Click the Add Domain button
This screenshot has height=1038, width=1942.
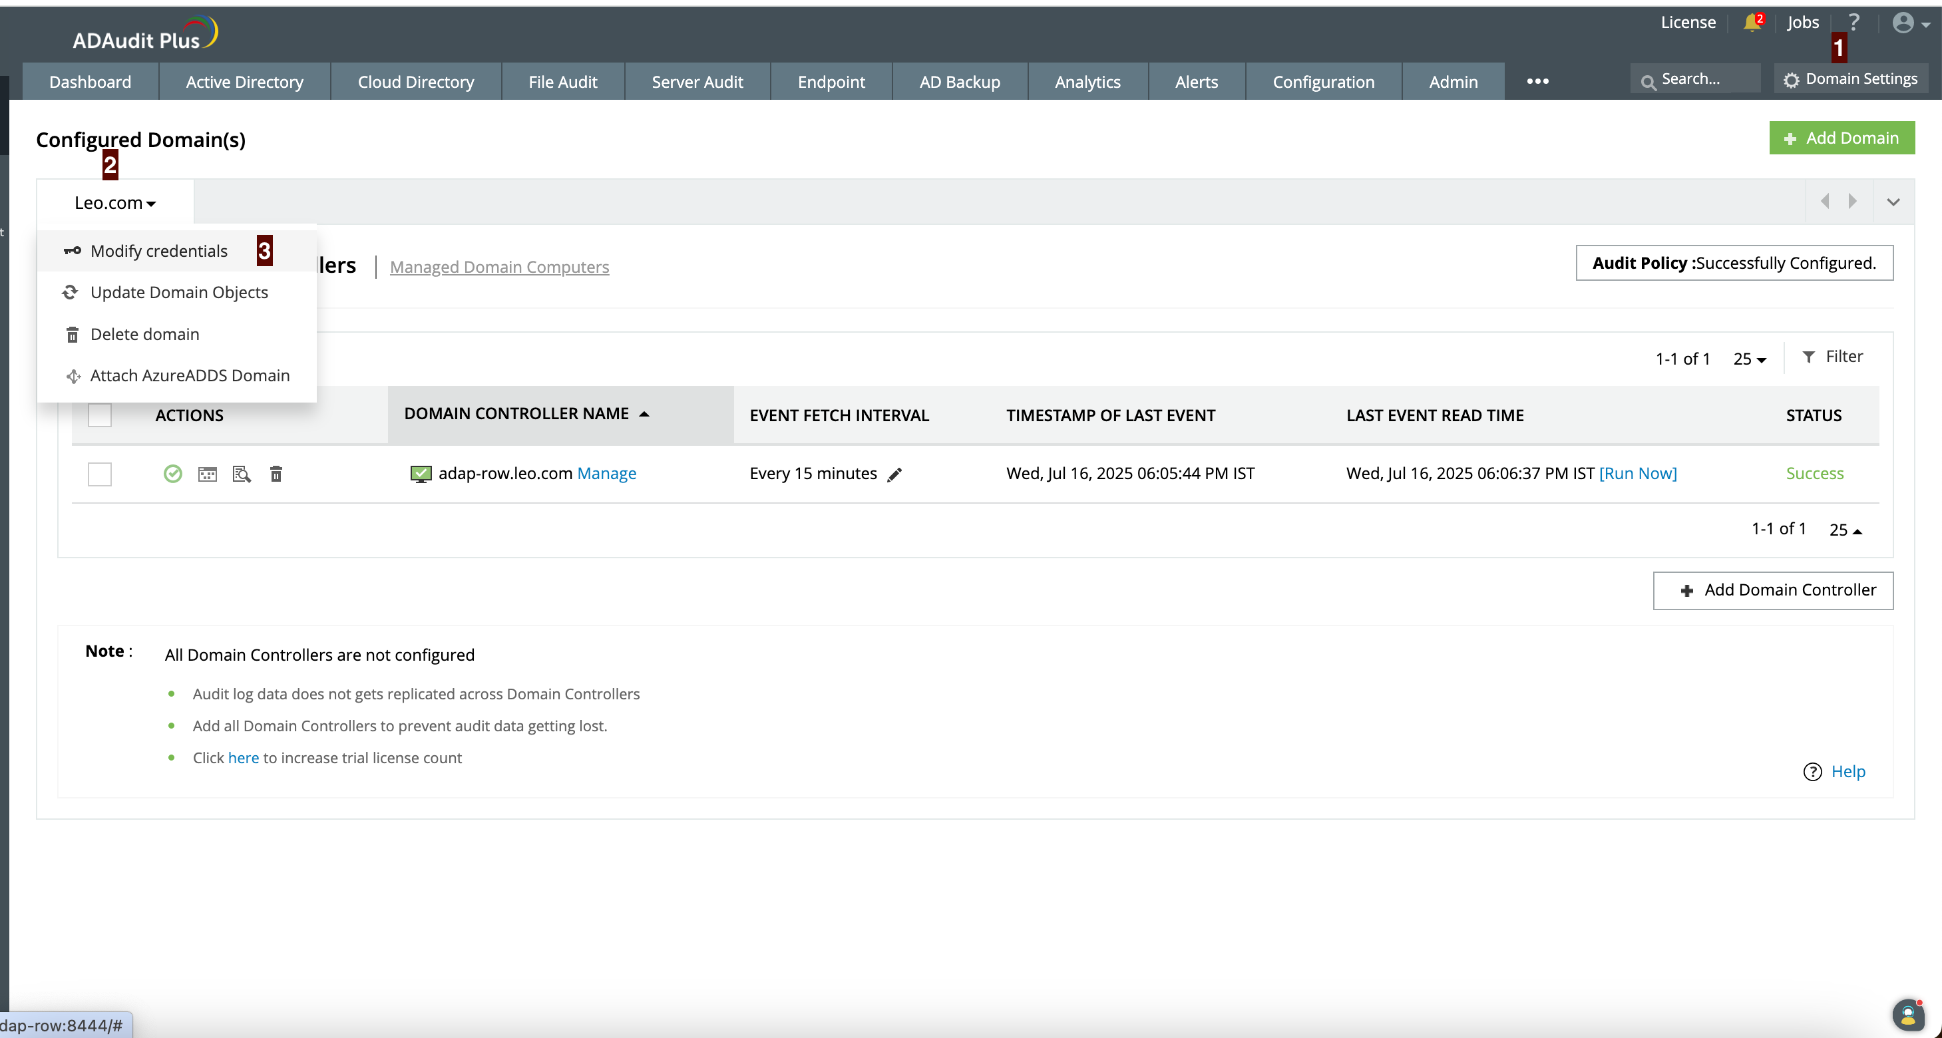pyautogui.click(x=1841, y=138)
